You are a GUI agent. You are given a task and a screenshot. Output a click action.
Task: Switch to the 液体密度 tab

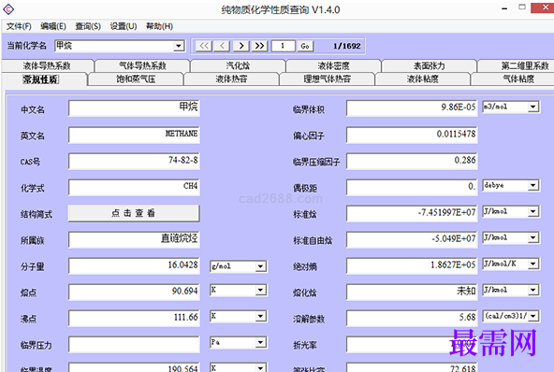[x=333, y=66]
